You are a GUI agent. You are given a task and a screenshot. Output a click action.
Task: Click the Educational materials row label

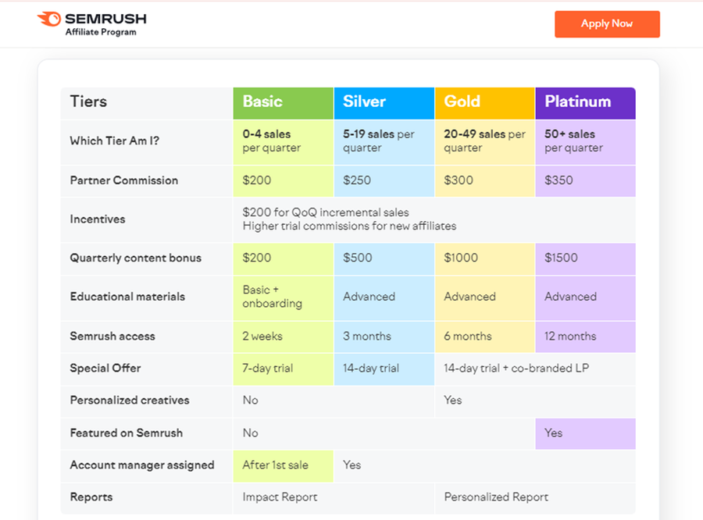[127, 297]
